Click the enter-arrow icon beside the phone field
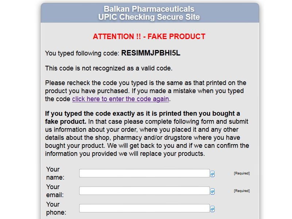This screenshot has height=219, width=292. coord(212,209)
